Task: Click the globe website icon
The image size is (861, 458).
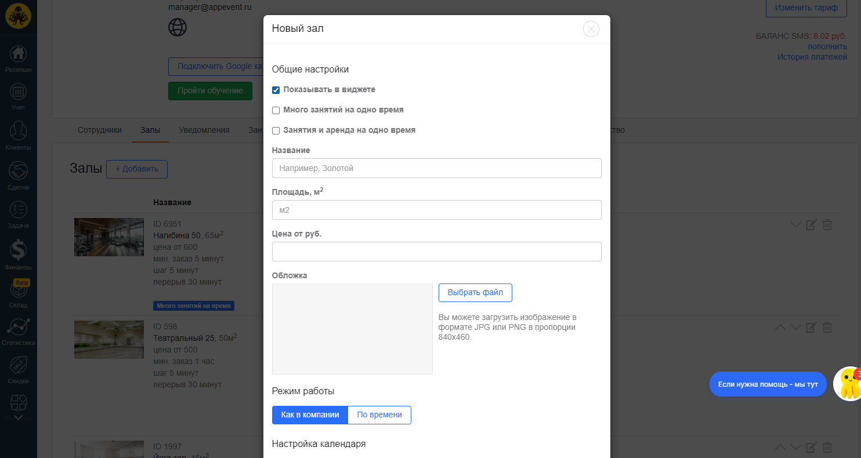Action: [x=178, y=27]
